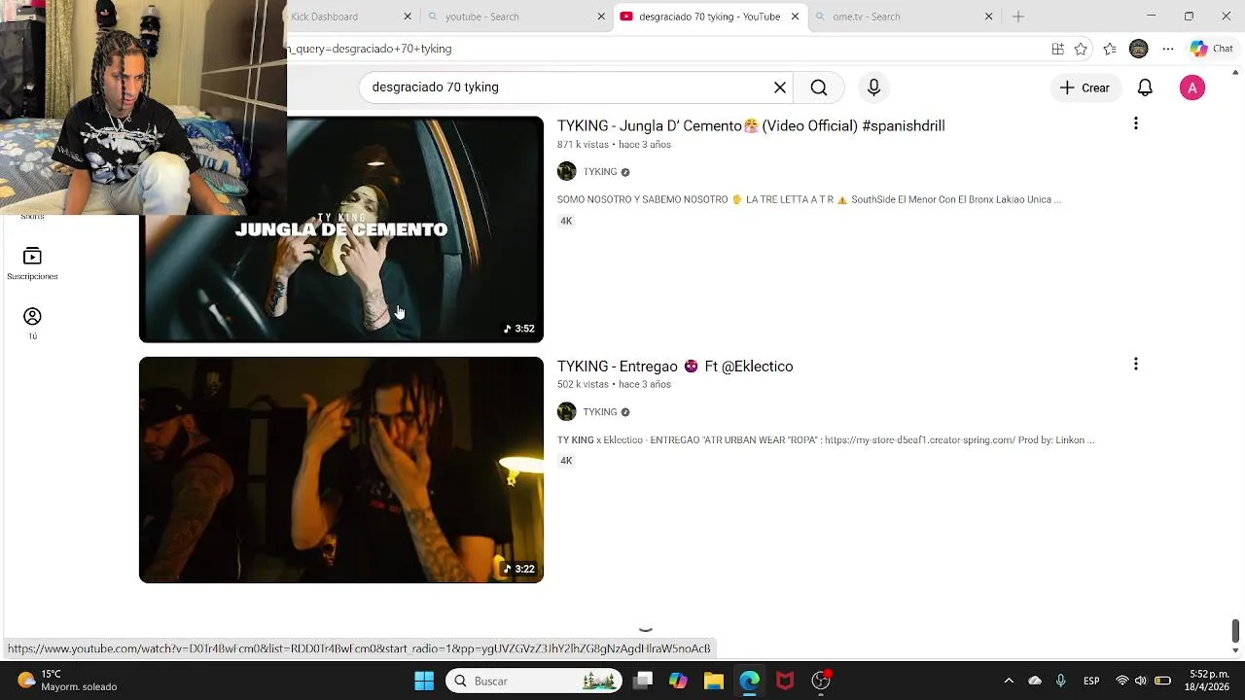Click the Crear button
This screenshot has height=700, width=1245.
pos(1085,87)
